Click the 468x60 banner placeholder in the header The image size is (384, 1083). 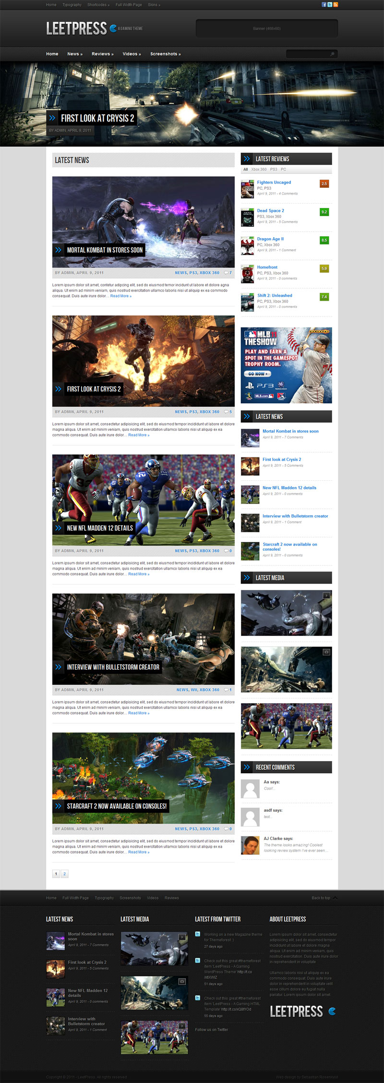[267, 28]
